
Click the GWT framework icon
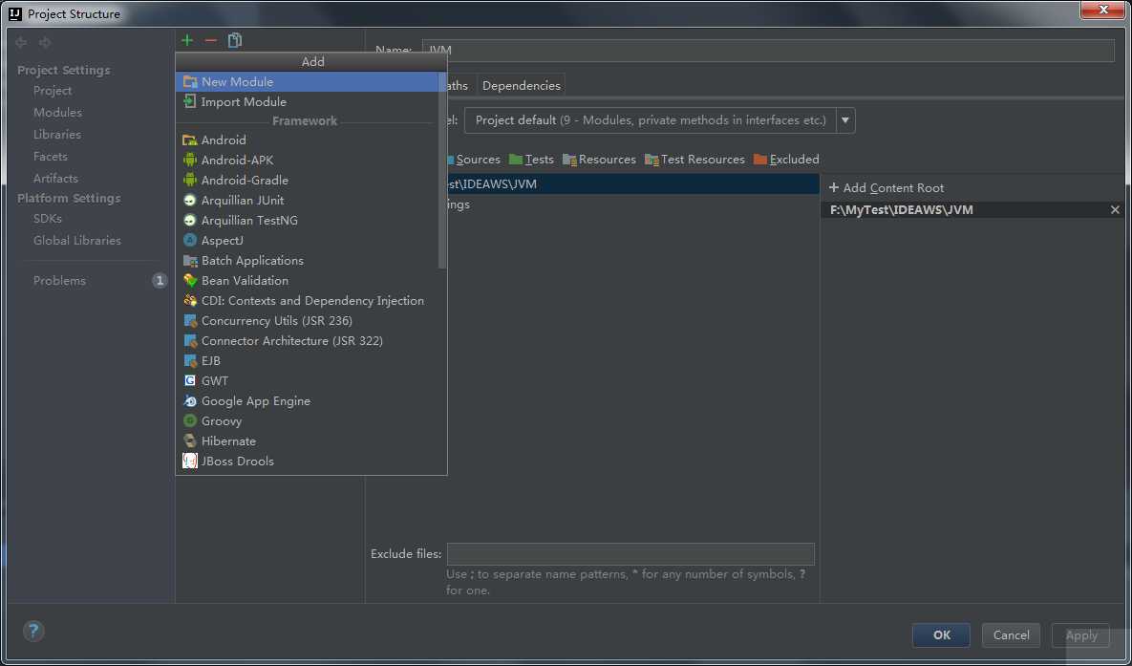coord(190,380)
